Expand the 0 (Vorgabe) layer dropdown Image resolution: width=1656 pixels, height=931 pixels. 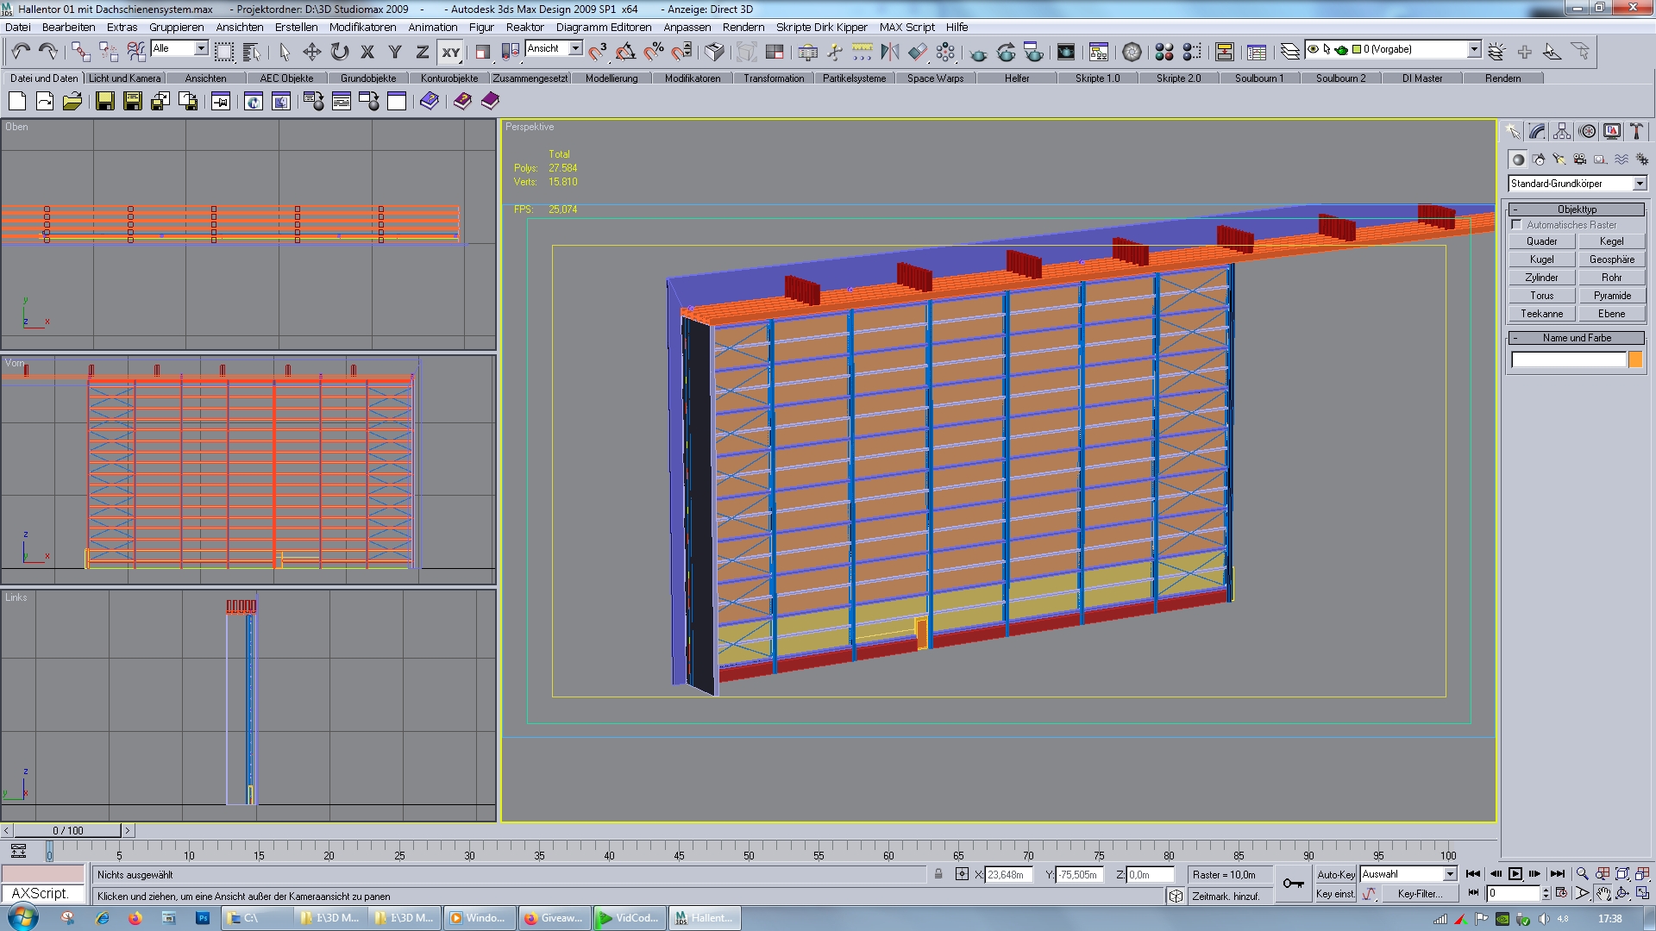[1474, 49]
